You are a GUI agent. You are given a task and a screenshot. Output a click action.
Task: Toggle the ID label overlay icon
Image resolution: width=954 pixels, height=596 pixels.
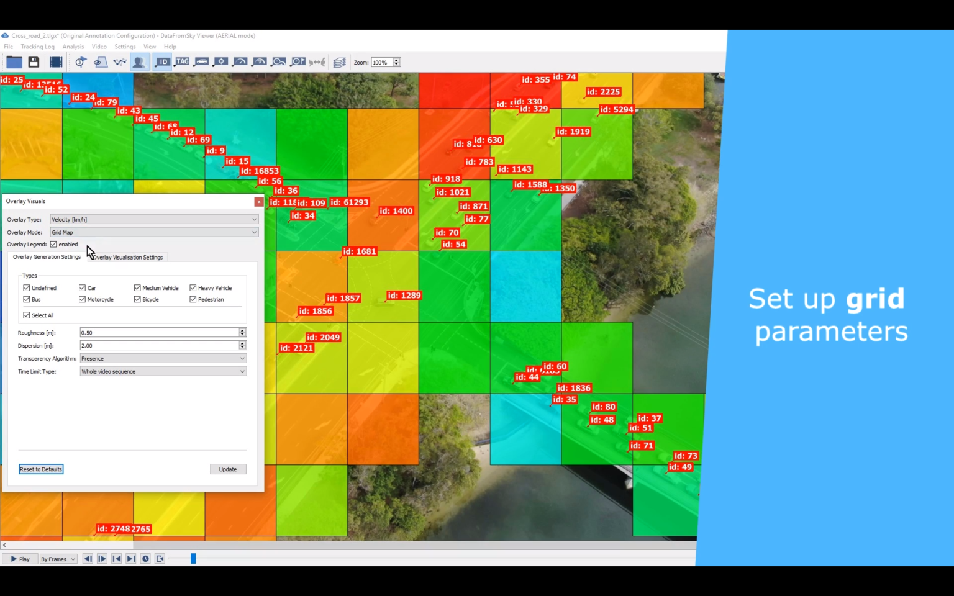click(162, 62)
